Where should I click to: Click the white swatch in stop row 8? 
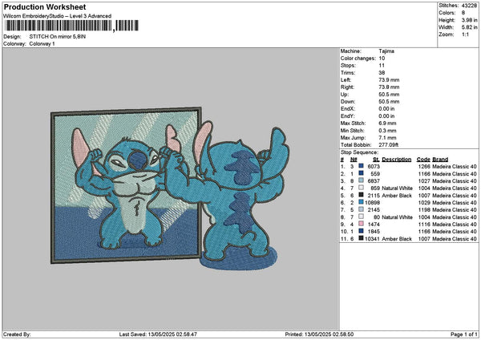pos(361,217)
